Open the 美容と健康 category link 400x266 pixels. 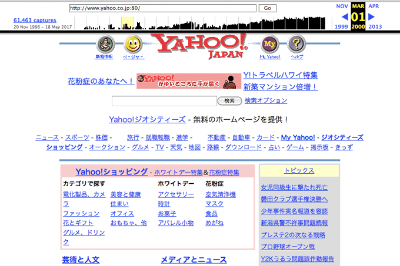tap(125, 194)
